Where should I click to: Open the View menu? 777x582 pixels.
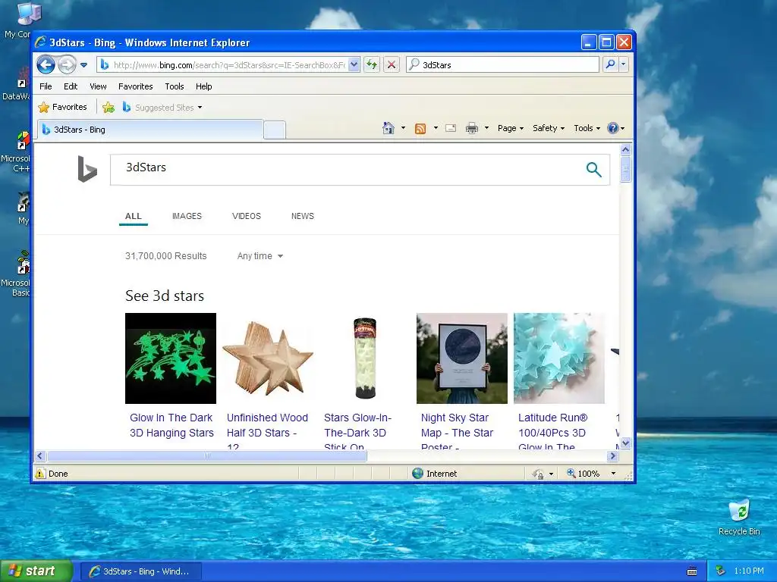(98, 86)
